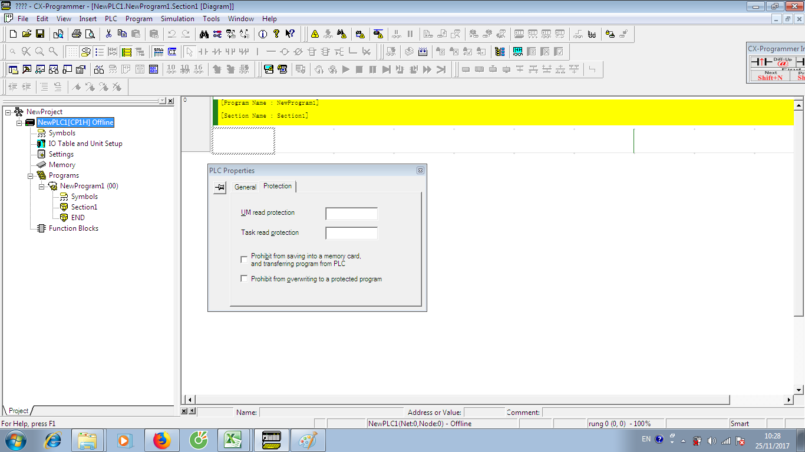Select the Protection tab

point(278,186)
